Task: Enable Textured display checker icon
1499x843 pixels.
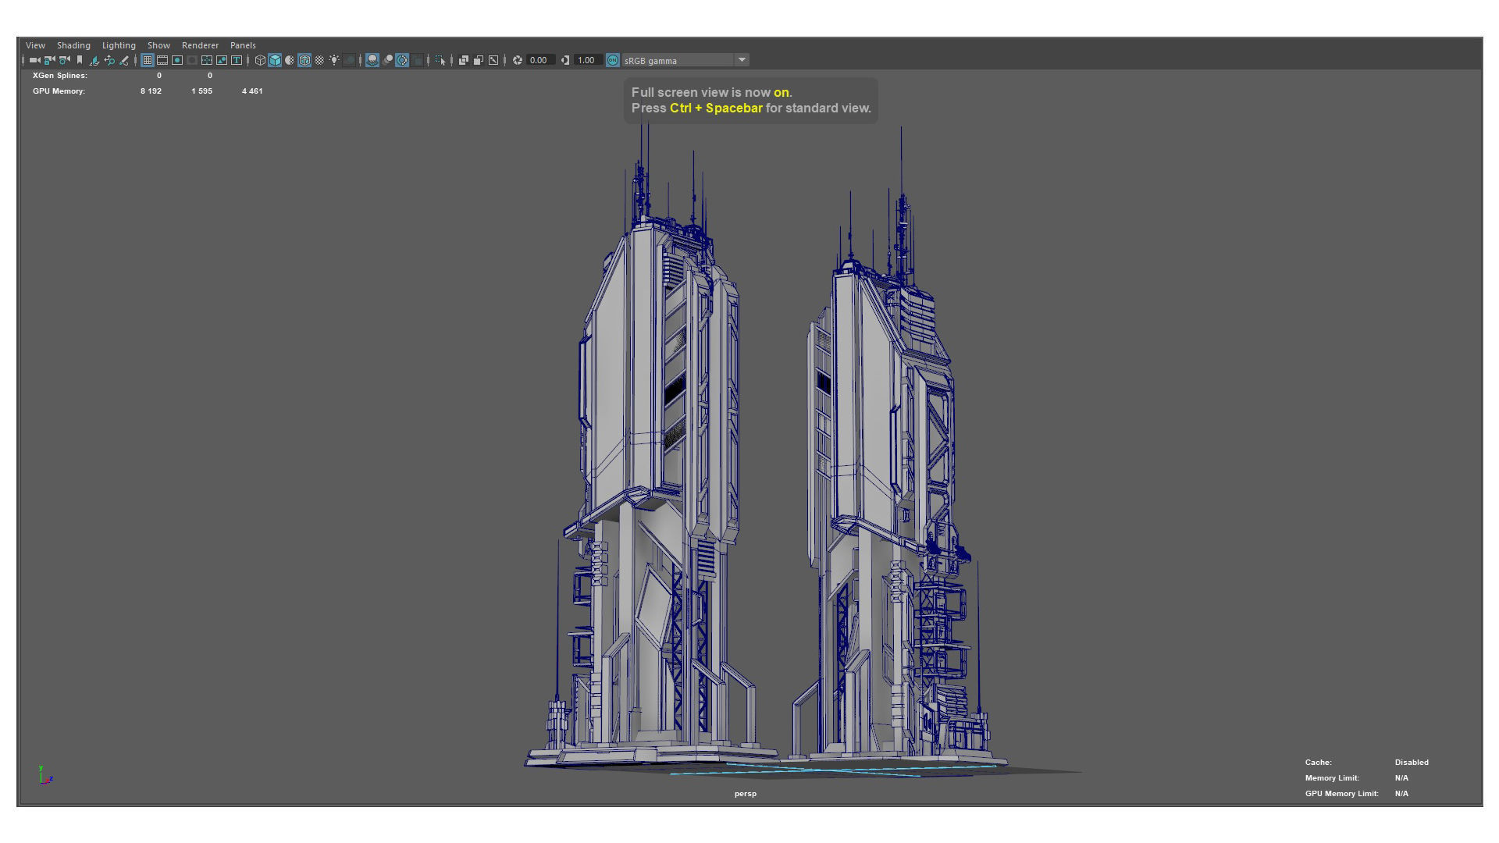Action: pos(319,60)
